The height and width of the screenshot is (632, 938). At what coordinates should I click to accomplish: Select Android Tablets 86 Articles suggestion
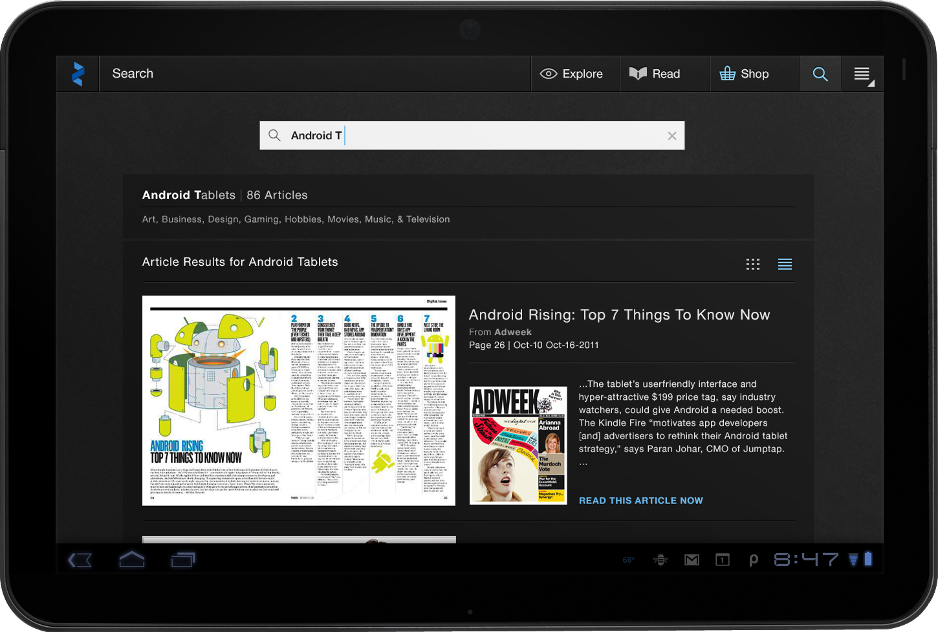pos(468,195)
